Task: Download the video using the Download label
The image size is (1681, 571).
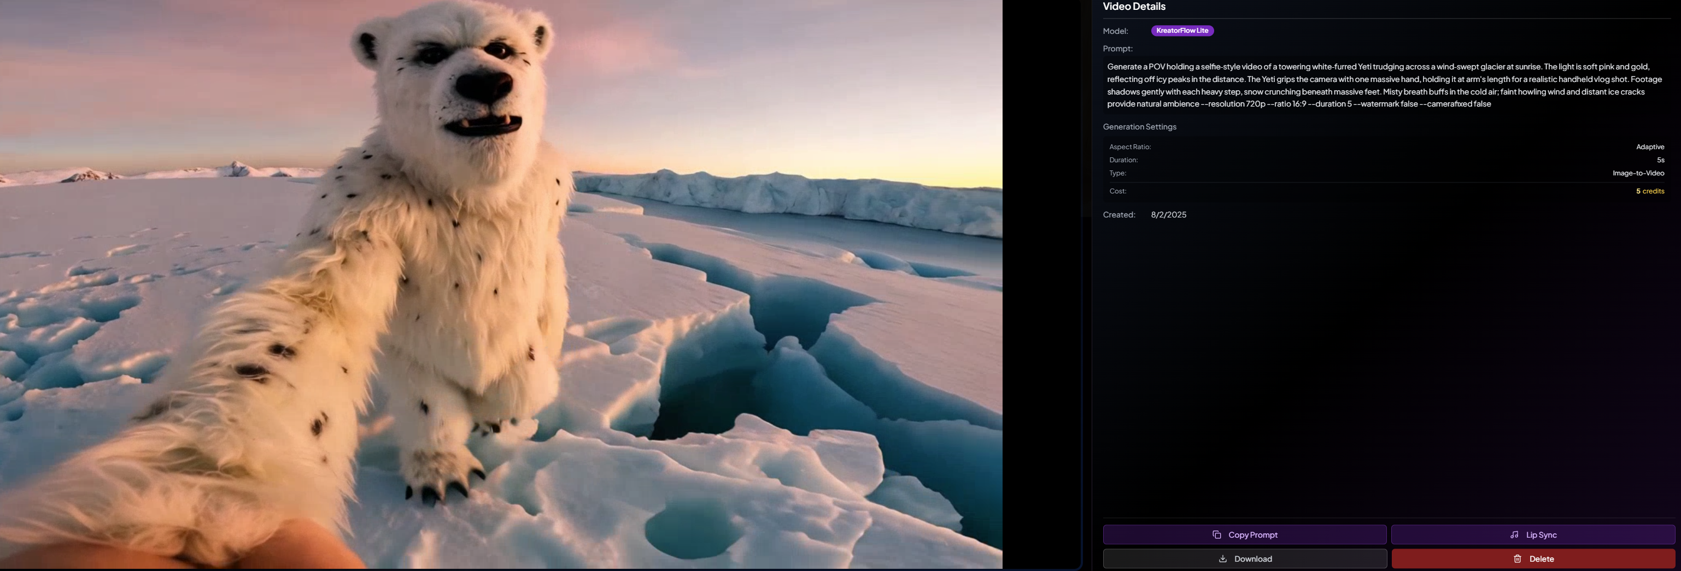Action: click(x=1253, y=558)
